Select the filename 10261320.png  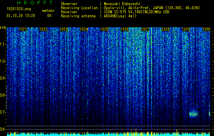[x=19, y=9]
